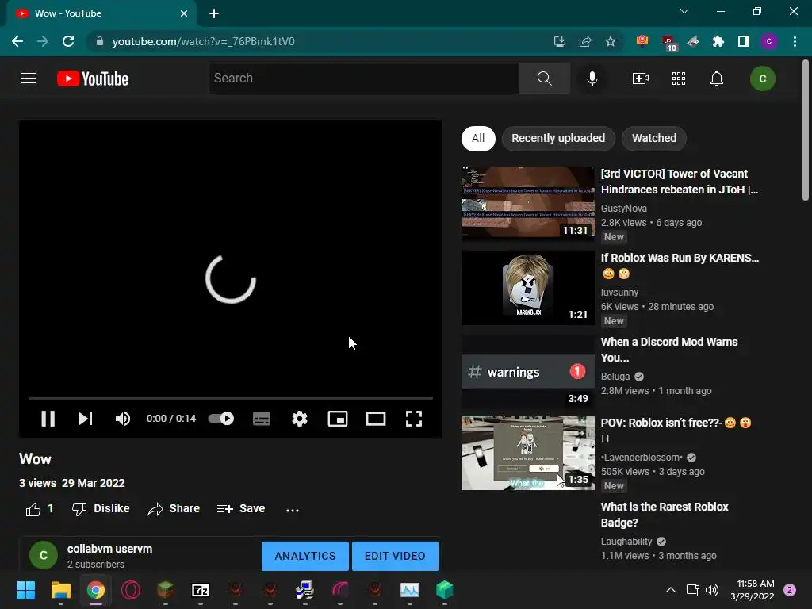Open POV: Roblox isn't free video title
812x609 pixels.
[676, 430]
